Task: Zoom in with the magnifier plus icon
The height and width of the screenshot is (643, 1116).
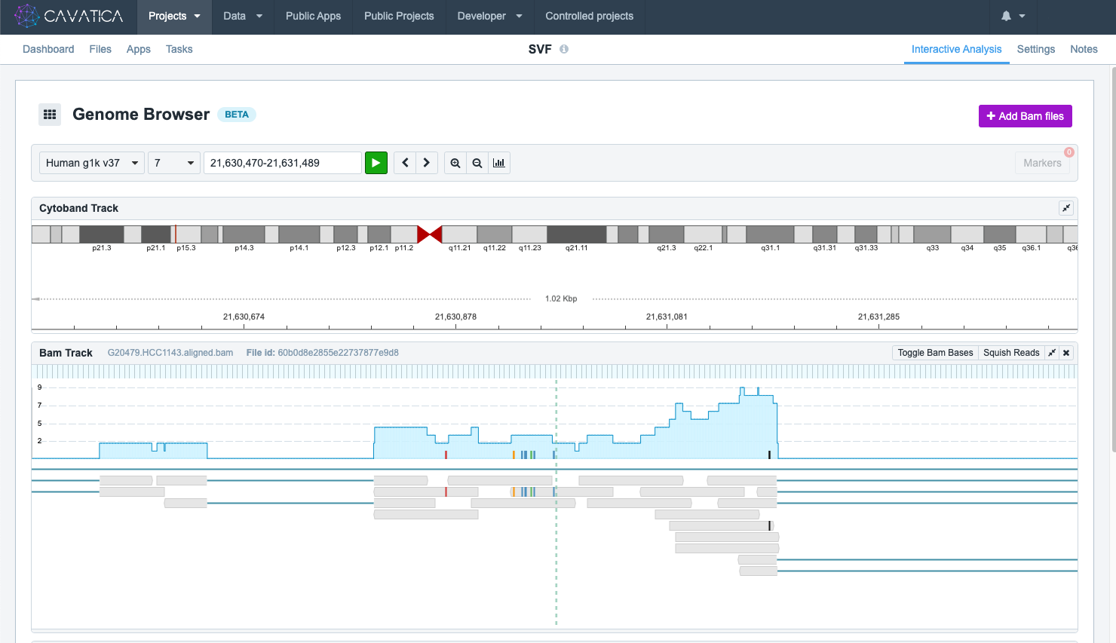Action: [x=455, y=163]
